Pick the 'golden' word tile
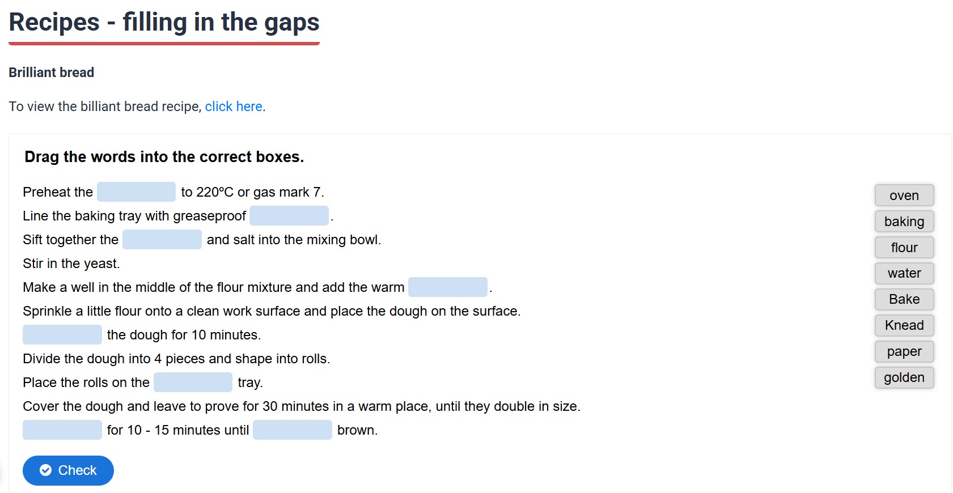Screen dimensions: 953x493 point(904,377)
